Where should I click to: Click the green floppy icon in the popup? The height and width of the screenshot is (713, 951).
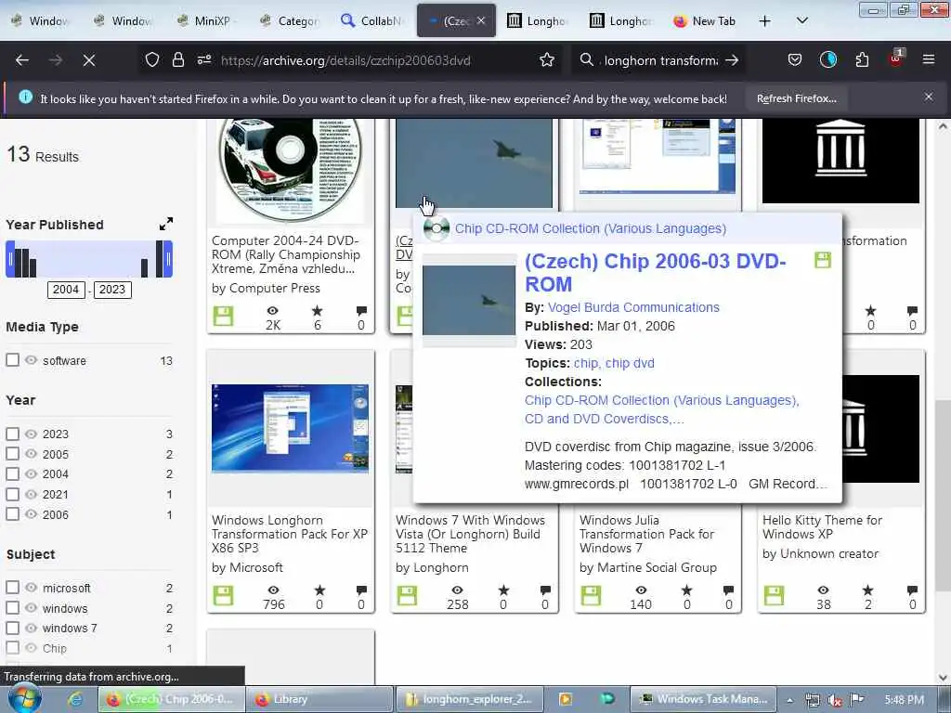tap(823, 260)
